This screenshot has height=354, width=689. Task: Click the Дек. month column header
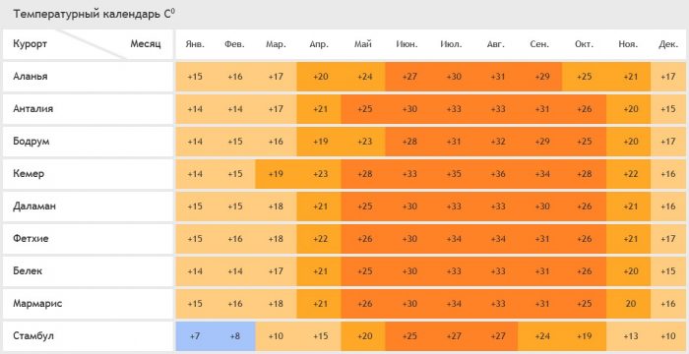(668, 44)
